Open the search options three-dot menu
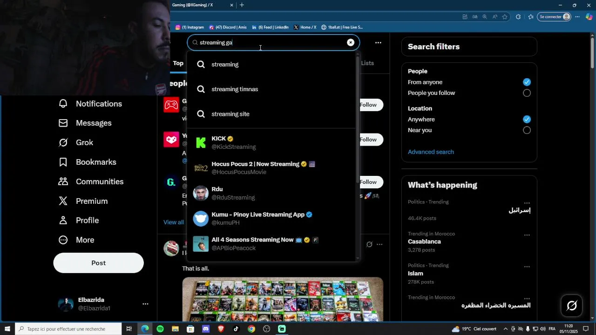Viewport: 596px width, 335px height. pyautogui.click(x=378, y=42)
